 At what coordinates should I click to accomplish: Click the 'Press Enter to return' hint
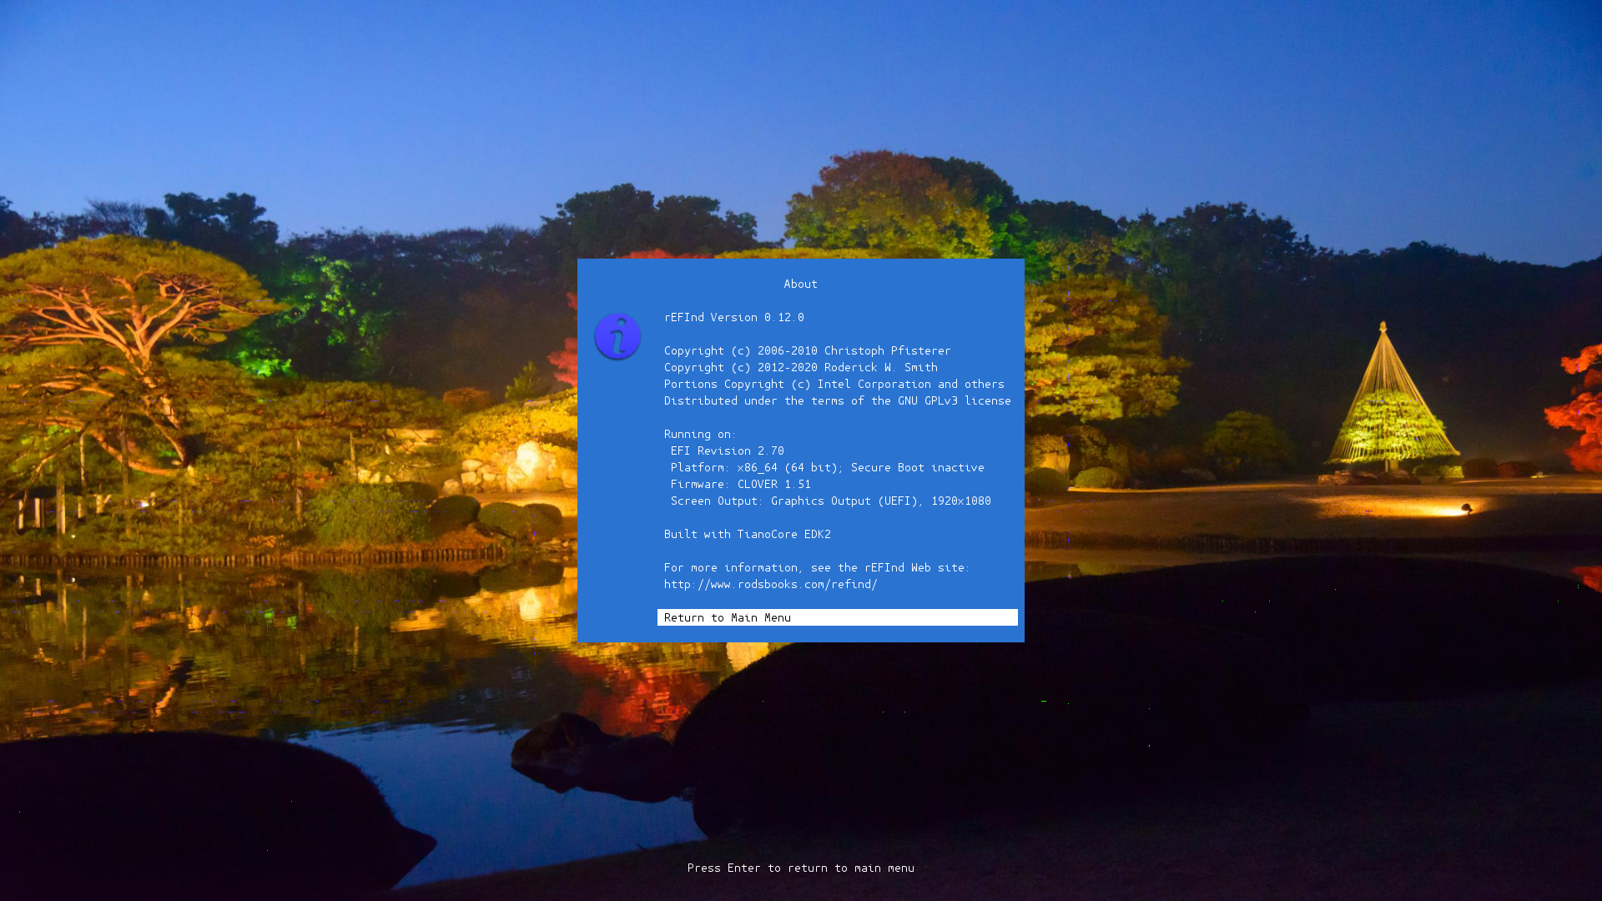pyautogui.click(x=801, y=868)
